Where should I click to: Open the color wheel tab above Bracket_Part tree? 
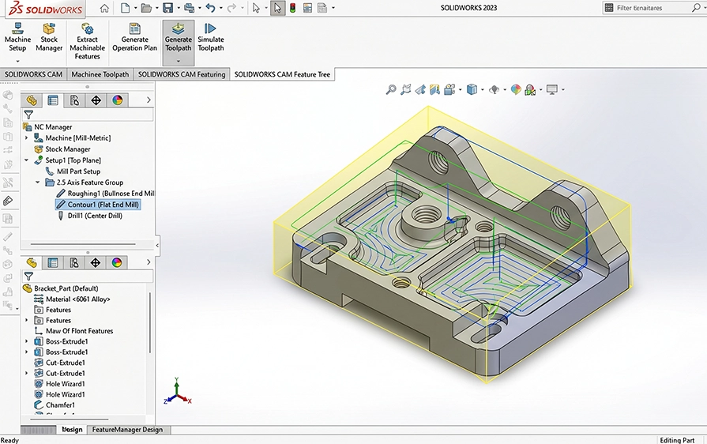117,262
